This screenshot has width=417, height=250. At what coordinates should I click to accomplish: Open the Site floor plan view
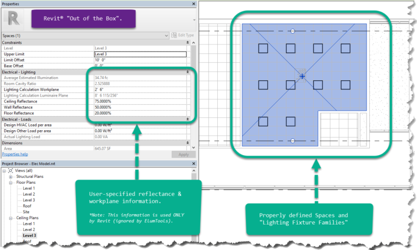(26, 211)
